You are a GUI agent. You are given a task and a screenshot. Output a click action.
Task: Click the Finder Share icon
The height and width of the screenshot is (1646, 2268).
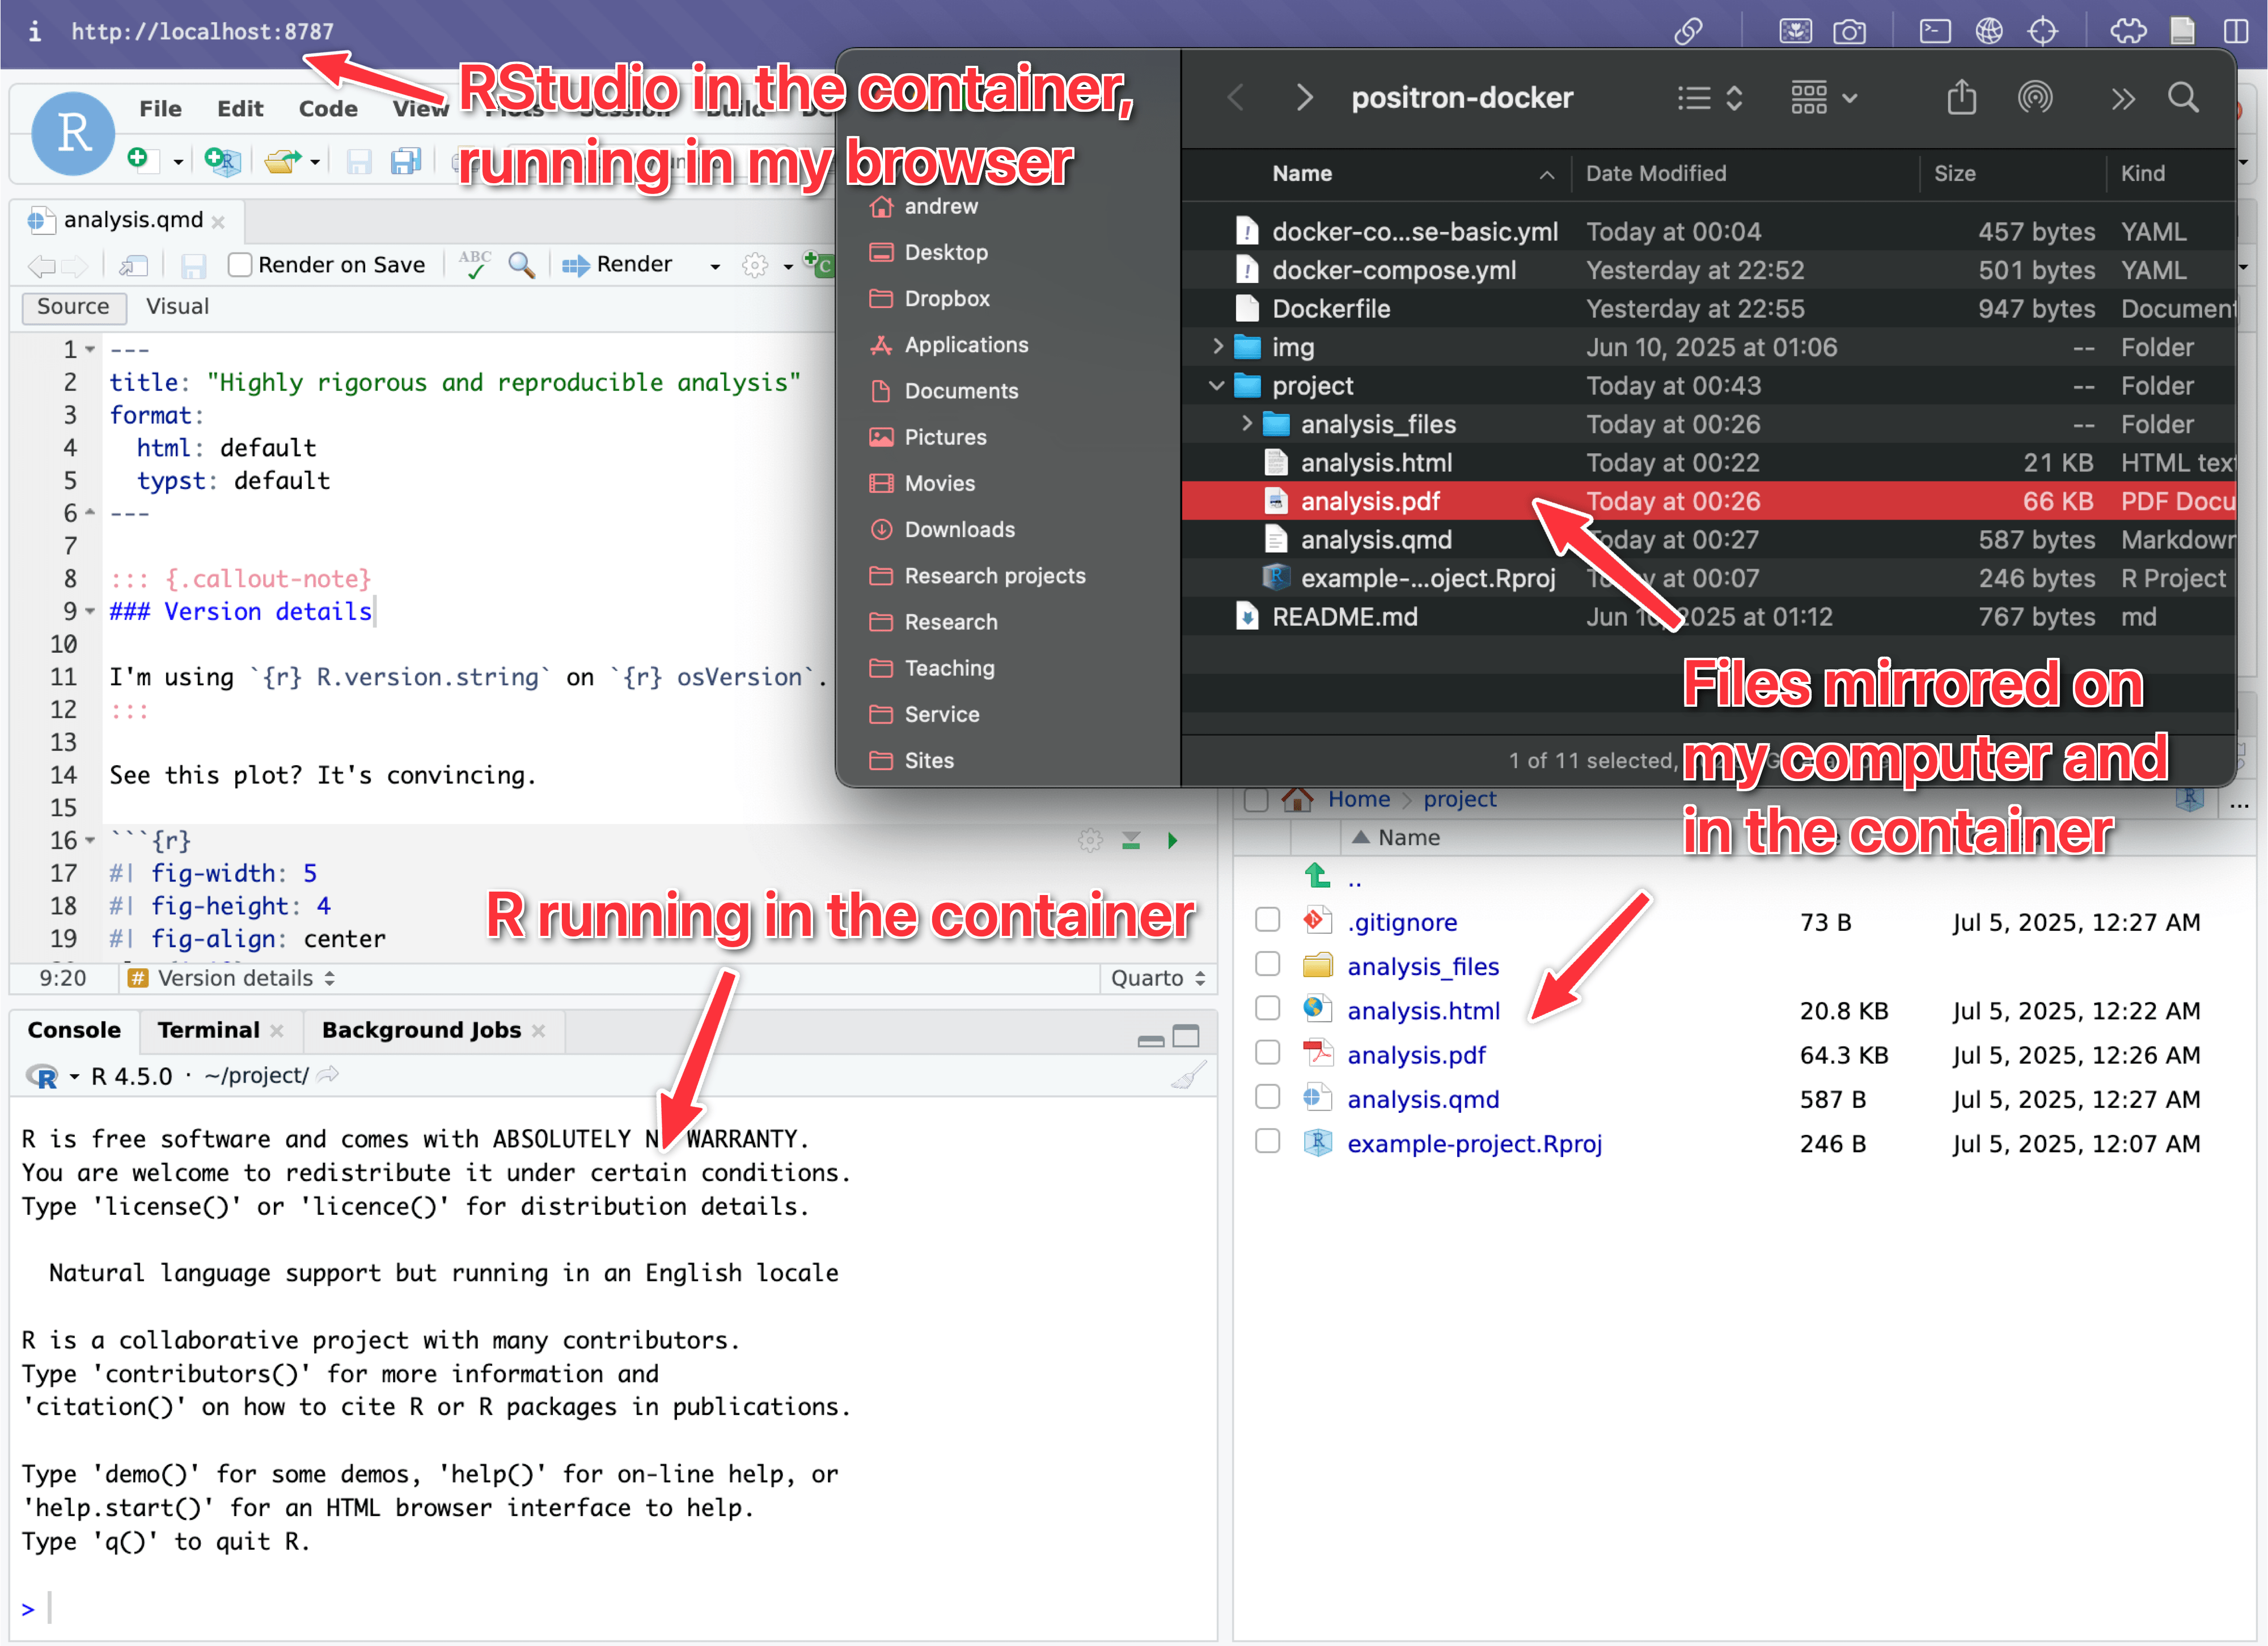[x=1962, y=97]
